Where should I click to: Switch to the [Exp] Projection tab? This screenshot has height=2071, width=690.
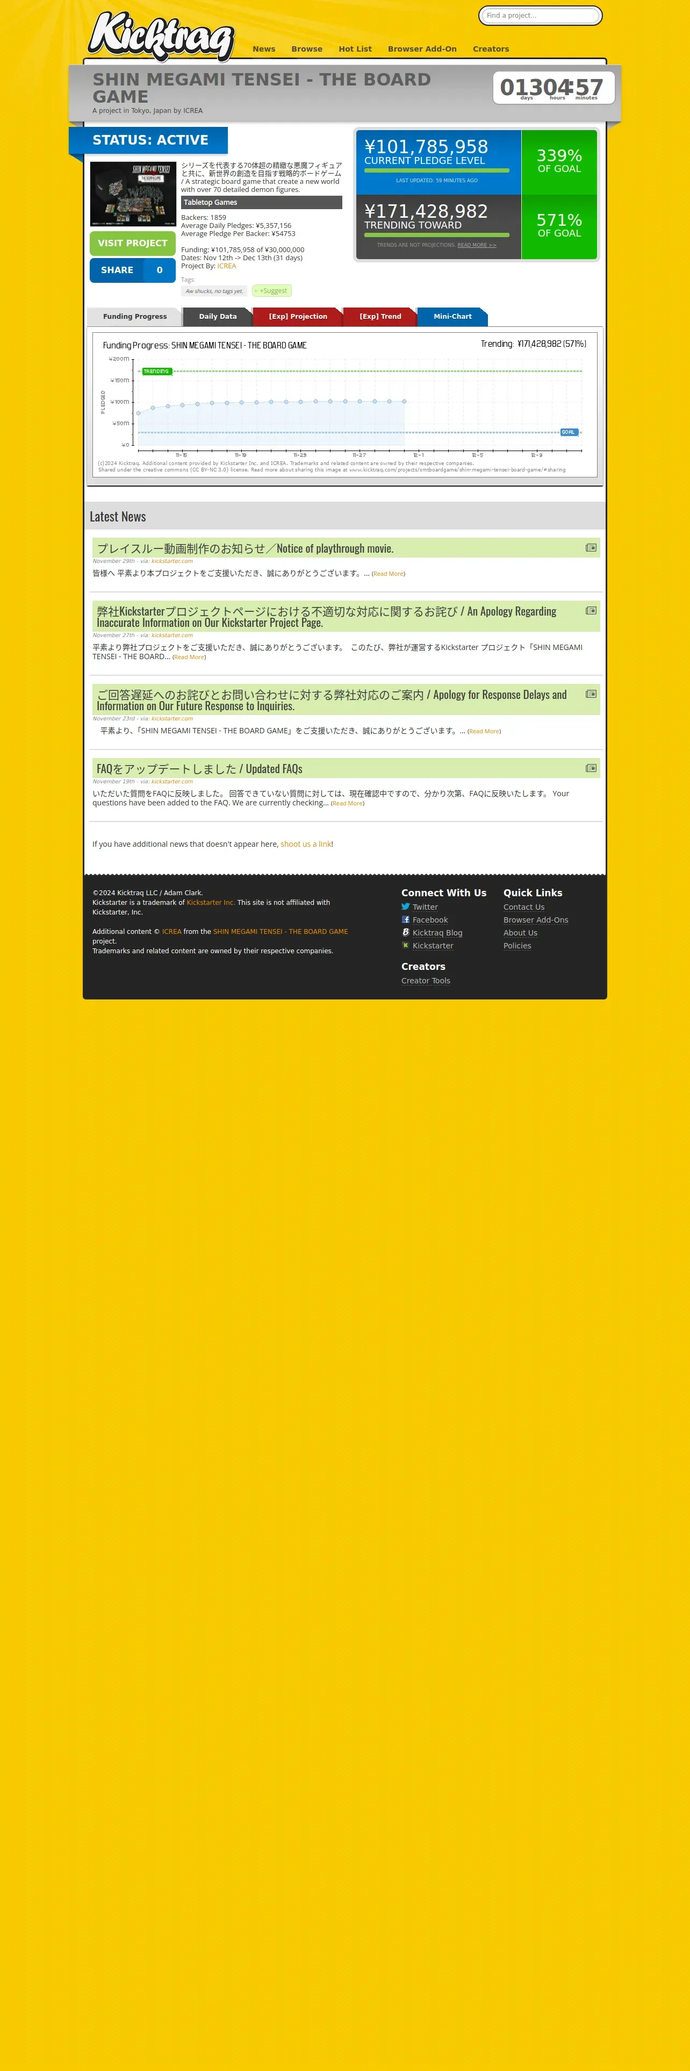click(298, 317)
